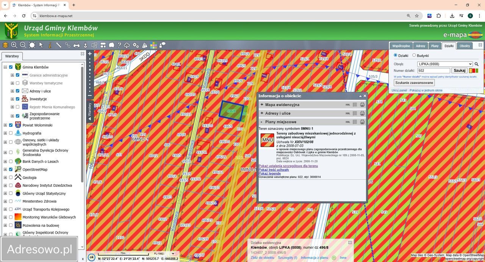Search parcel with magnifier next to Obręb
Screen dimensions: 485x262
tap(477, 64)
